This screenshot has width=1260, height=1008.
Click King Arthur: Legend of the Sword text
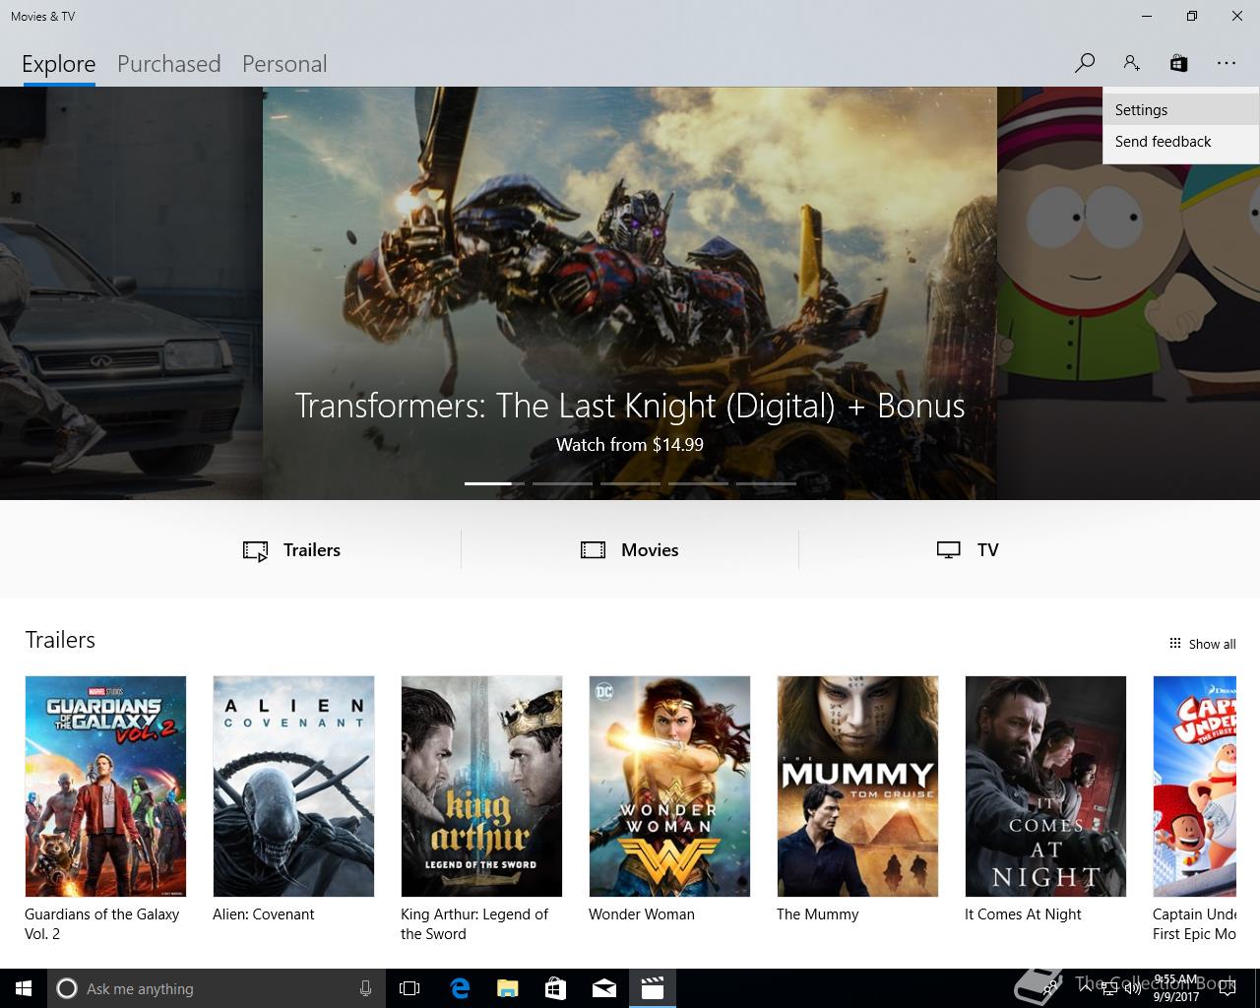474,924
